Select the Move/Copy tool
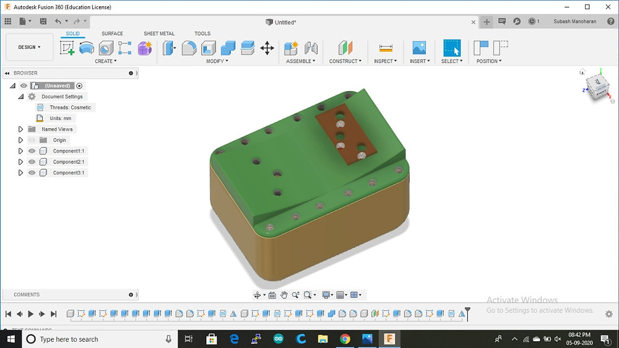This screenshot has height=348, width=619. coord(267,48)
